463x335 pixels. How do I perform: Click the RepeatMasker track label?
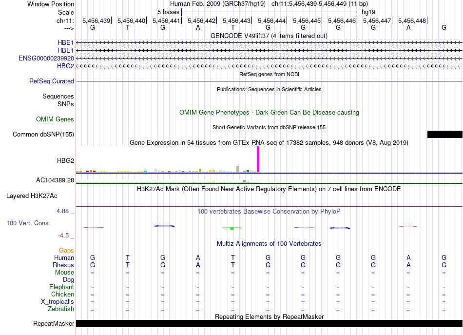tap(54, 323)
